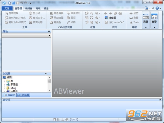Open the 文件 file menu
This screenshot has height=123, width=164.
pyautogui.click(x=7, y=8)
